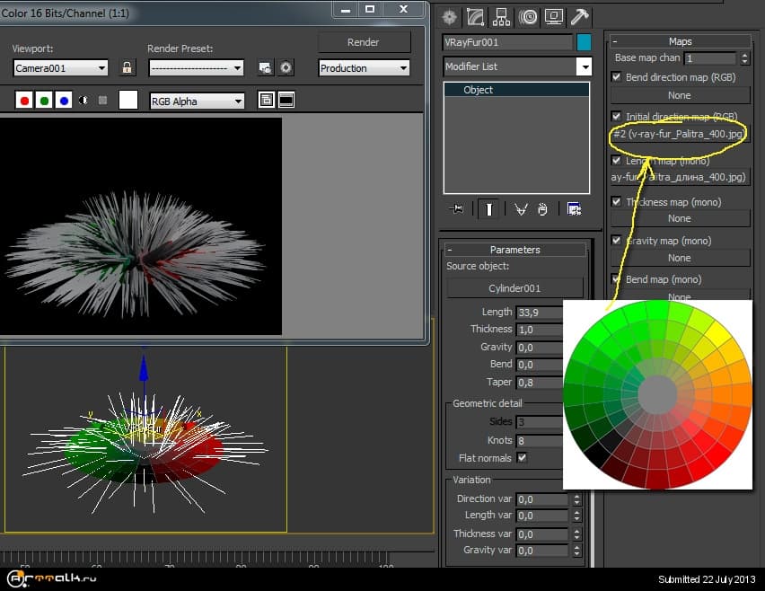Screen dimensions: 765x591
Task: Switch to the Modify panel icon
Action: pyautogui.click(x=476, y=17)
